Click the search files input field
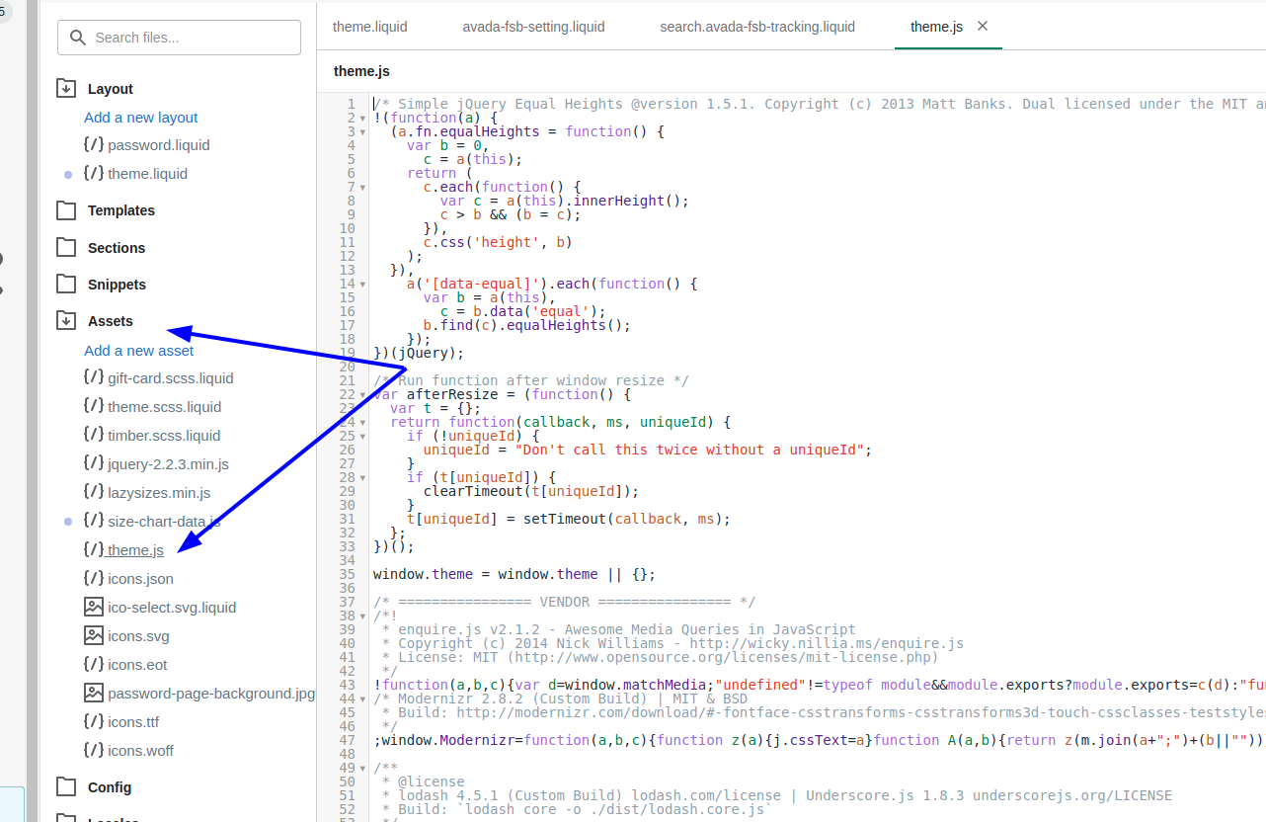Image resolution: width=1266 pixels, height=822 pixels. click(180, 38)
